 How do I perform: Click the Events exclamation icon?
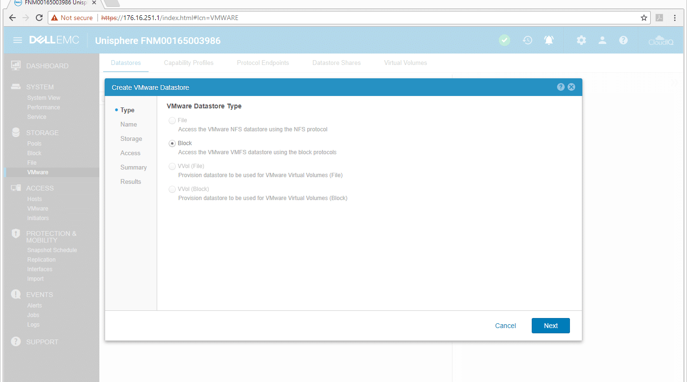[x=16, y=294]
